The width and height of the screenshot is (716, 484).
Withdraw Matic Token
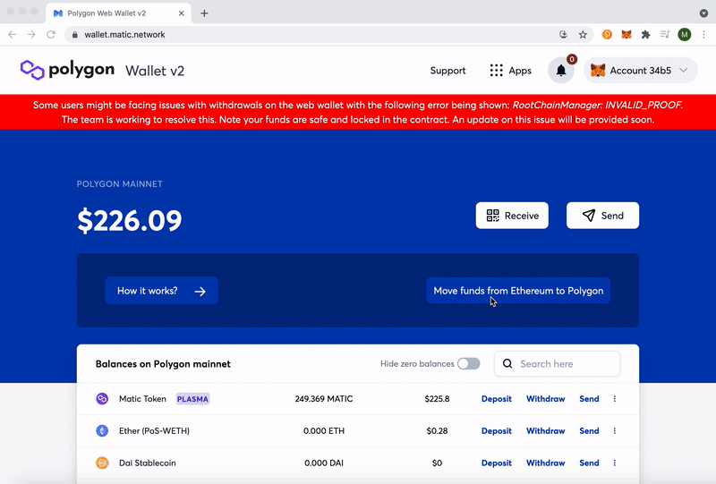545,399
